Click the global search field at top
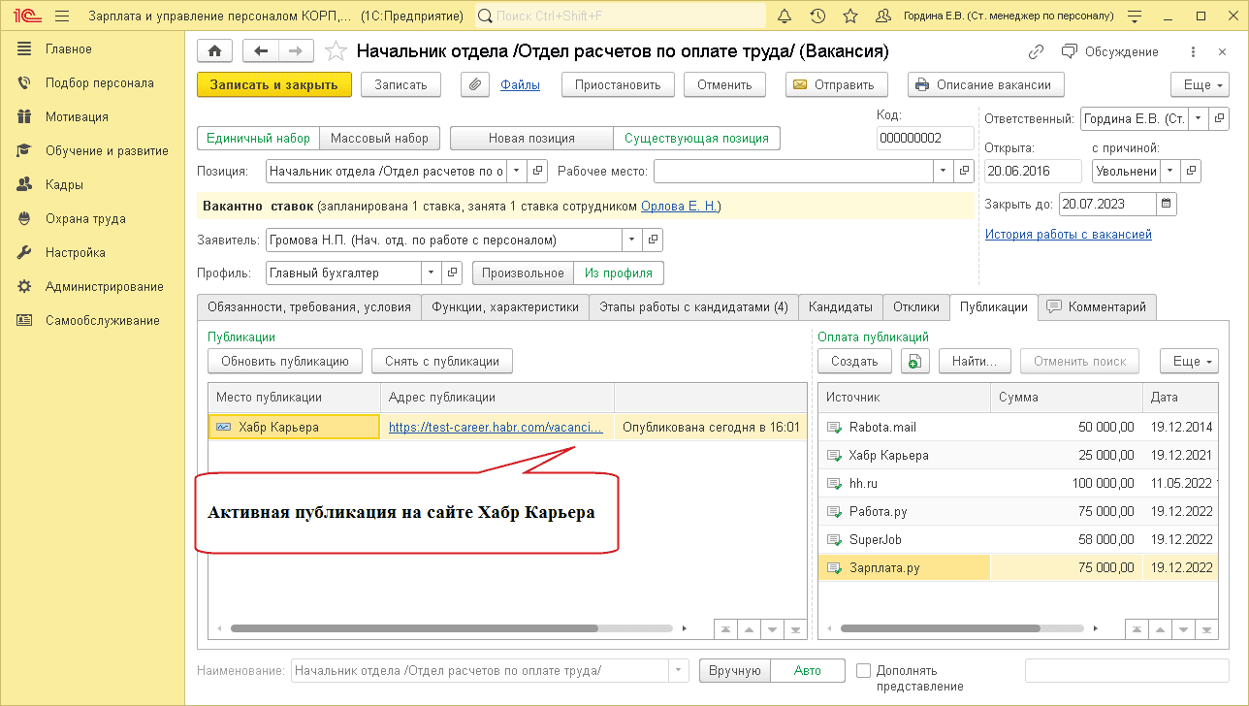This screenshot has width=1249, height=706. click(621, 16)
